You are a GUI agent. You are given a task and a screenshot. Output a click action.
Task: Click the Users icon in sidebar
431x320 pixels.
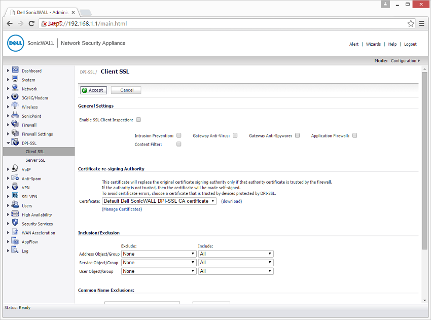15,205
